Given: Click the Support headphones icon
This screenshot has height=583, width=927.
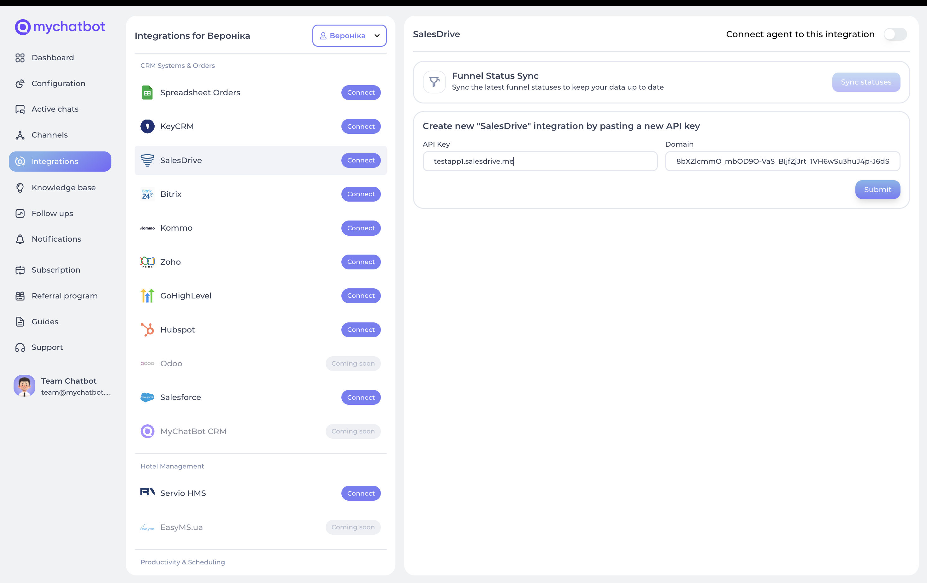Looking at the screenshot, I should coord(20,347).
